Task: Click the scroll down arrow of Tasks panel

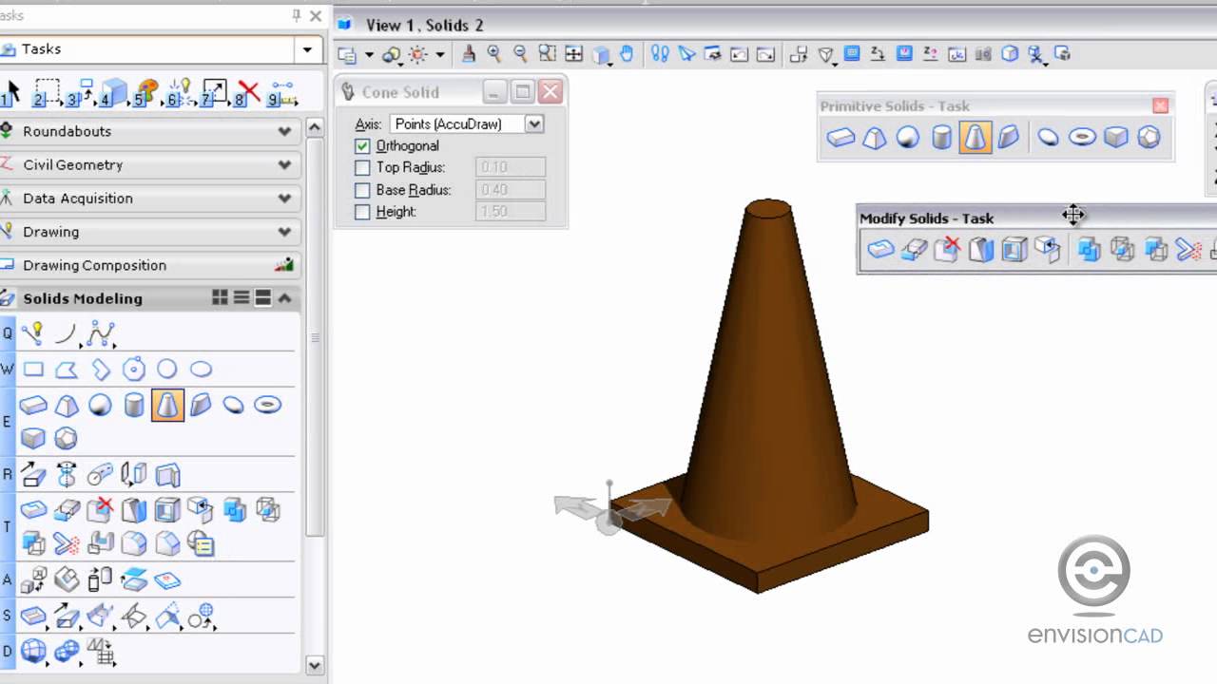Action: (315, 666)
